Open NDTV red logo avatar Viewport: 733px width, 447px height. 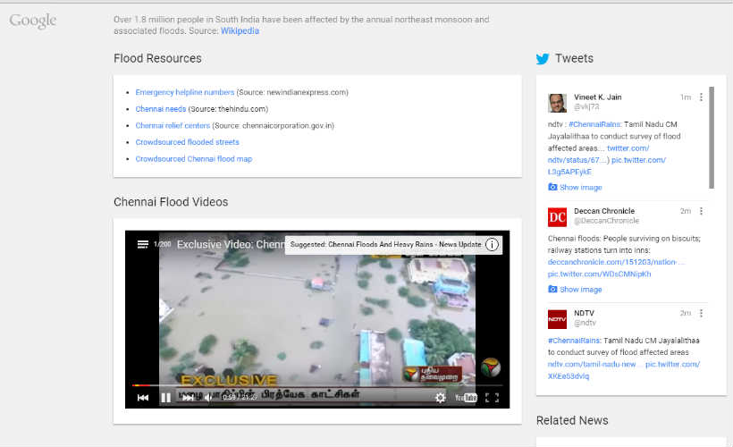(x=557, y=319)
